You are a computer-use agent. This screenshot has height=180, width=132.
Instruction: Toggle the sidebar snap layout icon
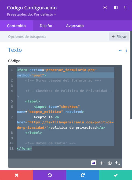pyautogui.click(x=116, y=8)
